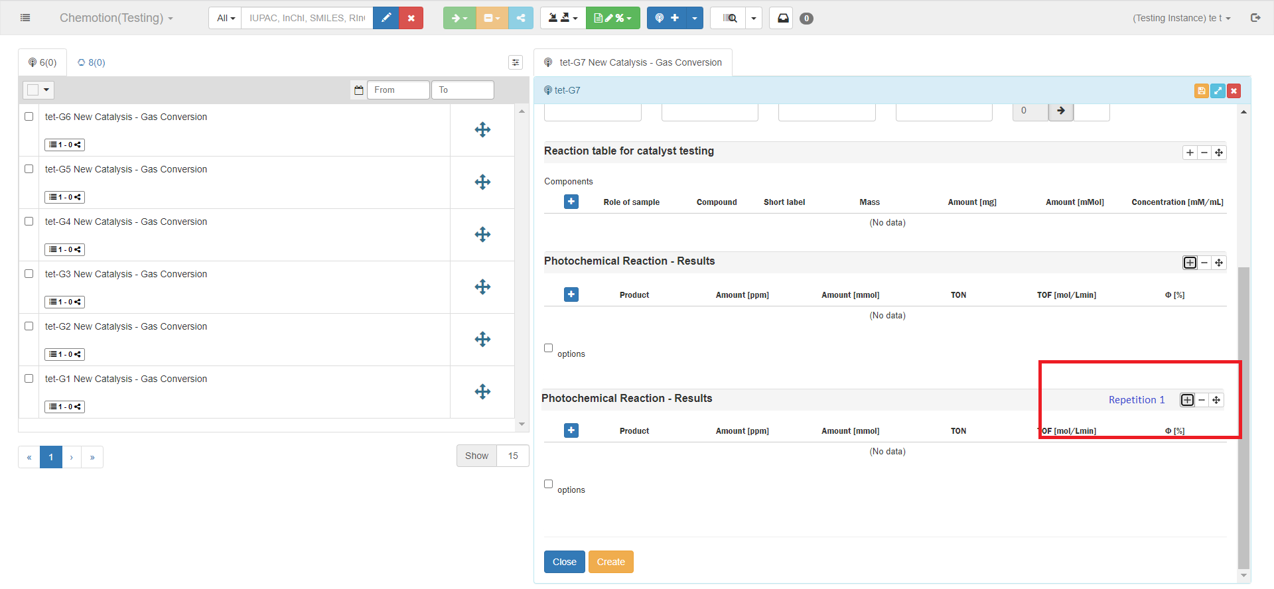Add layer plus icon on Reaction table header

pyautogui.click(x=1190, y=153)
